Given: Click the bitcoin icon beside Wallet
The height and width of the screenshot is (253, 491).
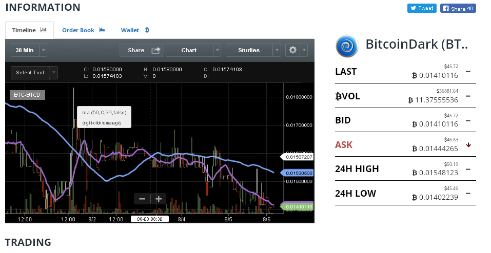Looking at the screenshot, I should [x=147, y=30].
